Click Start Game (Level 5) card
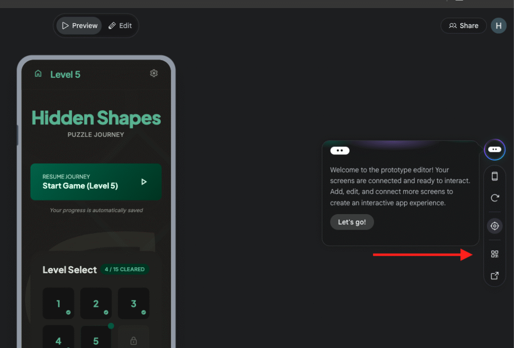Image resolution: width=514 pixels, height=348 pixels. (95, 182)
